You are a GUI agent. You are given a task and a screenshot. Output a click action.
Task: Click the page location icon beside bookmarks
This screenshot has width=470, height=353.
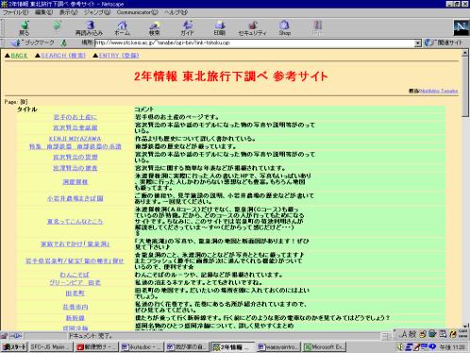click(x=64, y=42)
